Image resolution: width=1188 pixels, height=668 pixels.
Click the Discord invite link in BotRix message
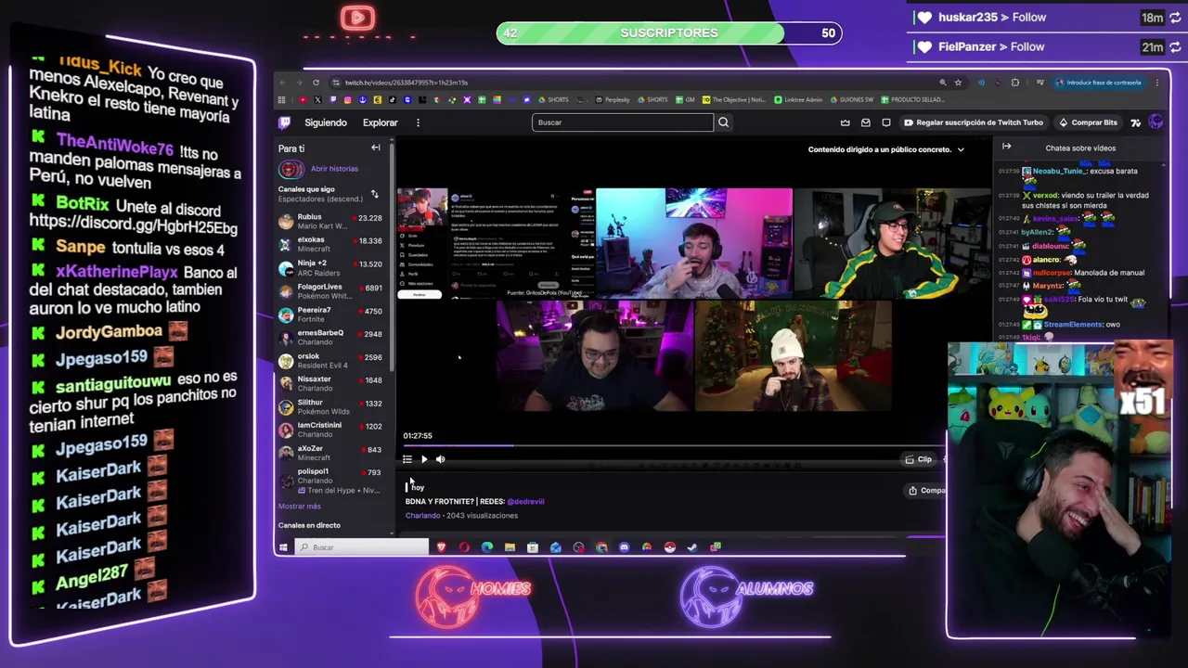point(134,225)
